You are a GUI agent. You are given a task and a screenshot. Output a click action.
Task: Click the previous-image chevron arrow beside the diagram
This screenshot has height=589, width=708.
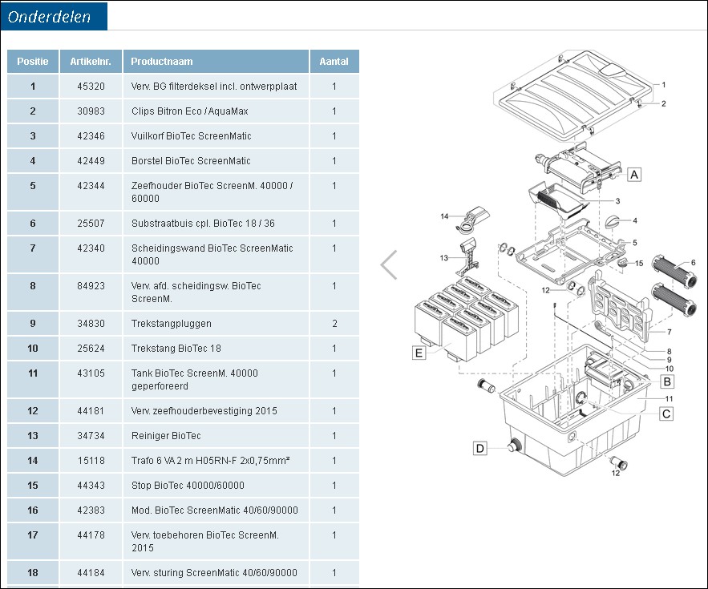(x=389, y=265)
